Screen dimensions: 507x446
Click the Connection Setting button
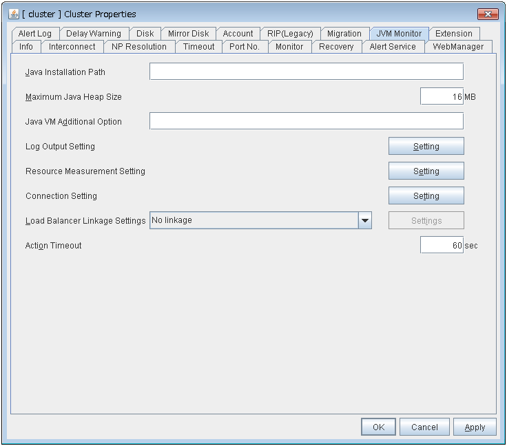pos(426,195)
